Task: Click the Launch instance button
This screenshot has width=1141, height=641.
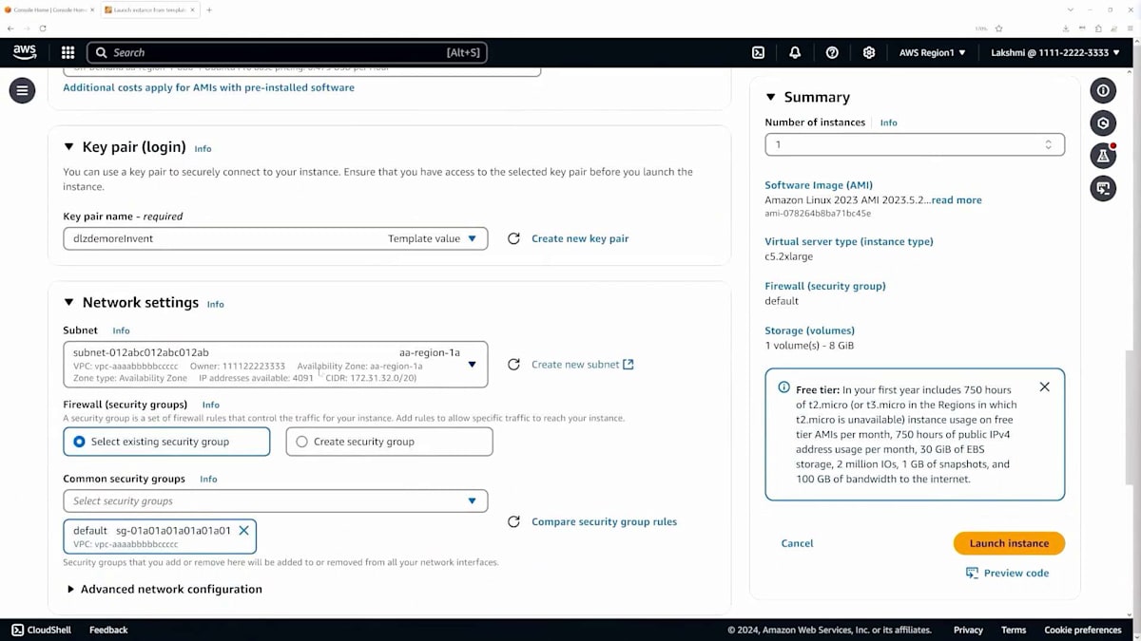Action: point(1009,543)
